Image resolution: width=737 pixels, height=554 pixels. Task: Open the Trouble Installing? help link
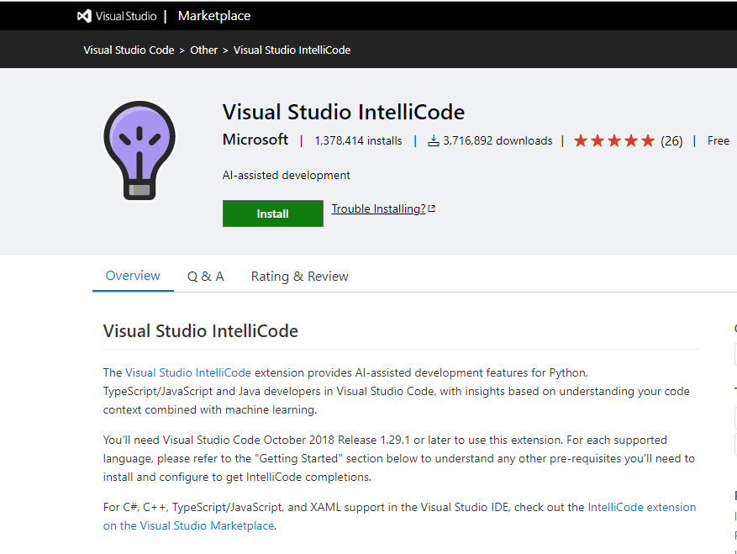(x=378, y=209)
